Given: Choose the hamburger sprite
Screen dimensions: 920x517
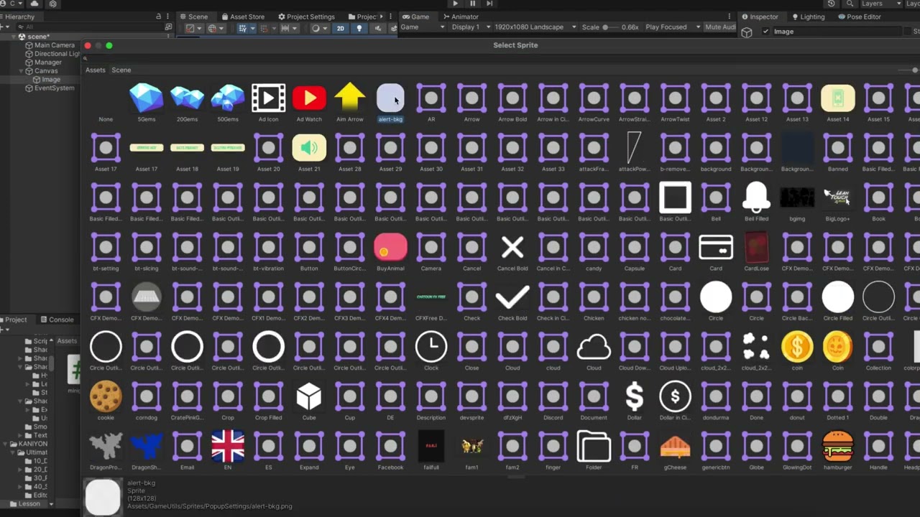Looking at the screenshot, I should (838, 446).
